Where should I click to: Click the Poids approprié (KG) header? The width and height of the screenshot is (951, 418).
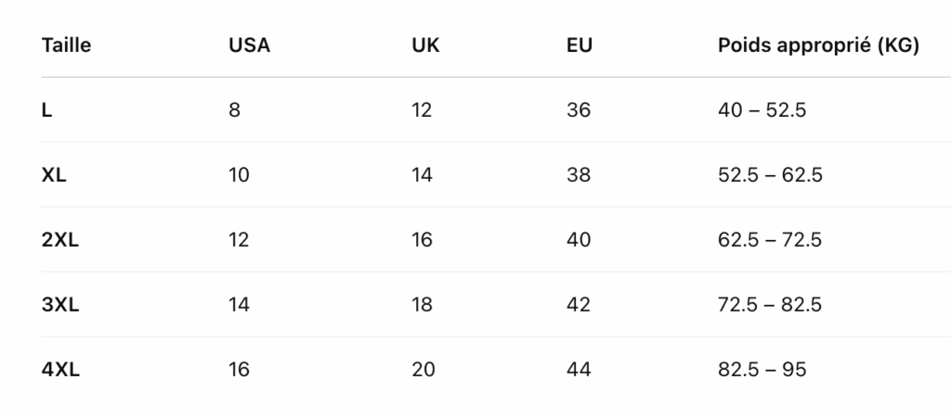818,45
